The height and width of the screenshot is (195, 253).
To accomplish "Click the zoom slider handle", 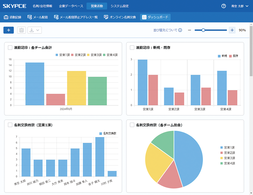I will (203, 30).
